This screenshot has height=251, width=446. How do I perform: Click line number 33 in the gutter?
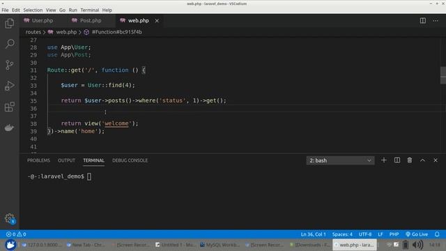click(x=33, y=85)
